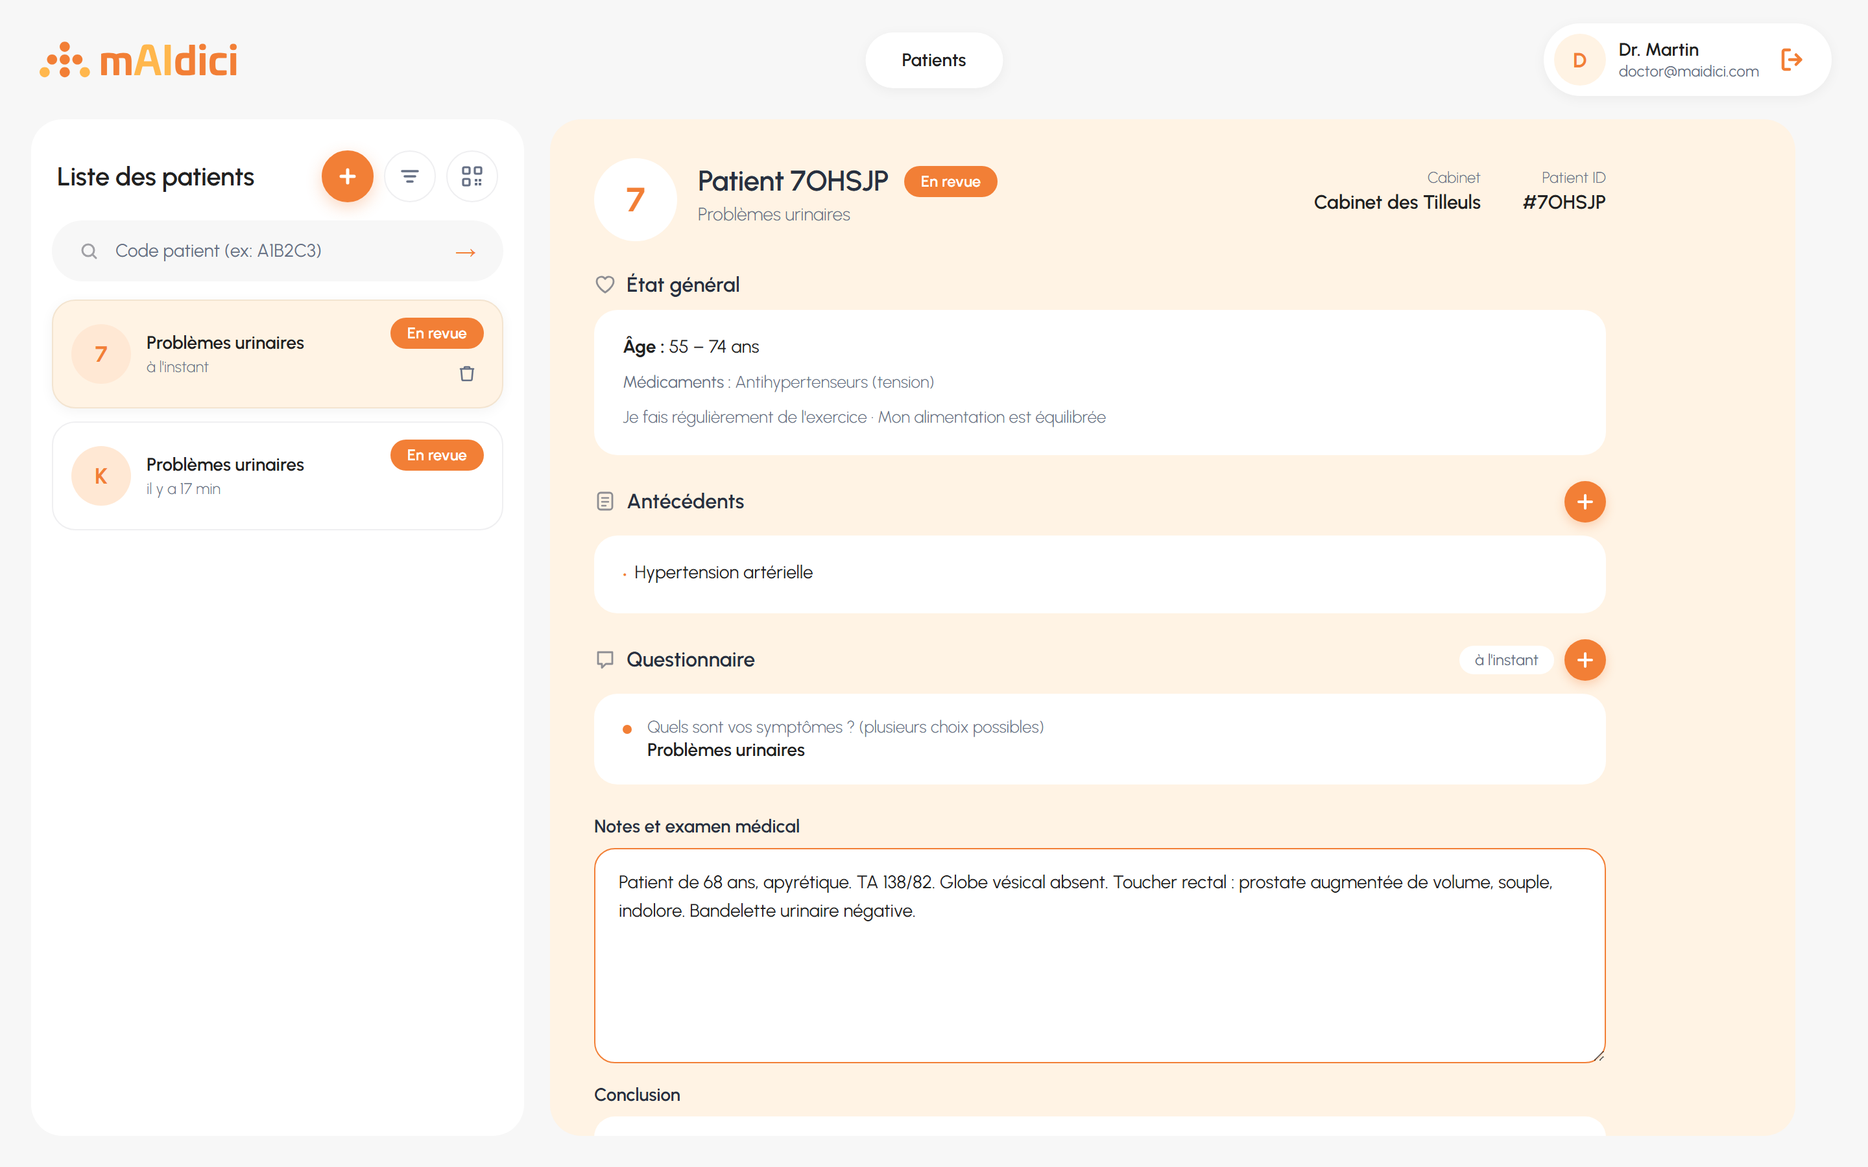1868x1167 pixels.
Task: Select the patient 7 Problèmes urinaires card
Action: (x=277, y=353)
